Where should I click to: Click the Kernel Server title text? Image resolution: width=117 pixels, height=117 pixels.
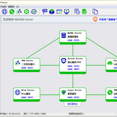pyautogui.click(x=75, y=58)
